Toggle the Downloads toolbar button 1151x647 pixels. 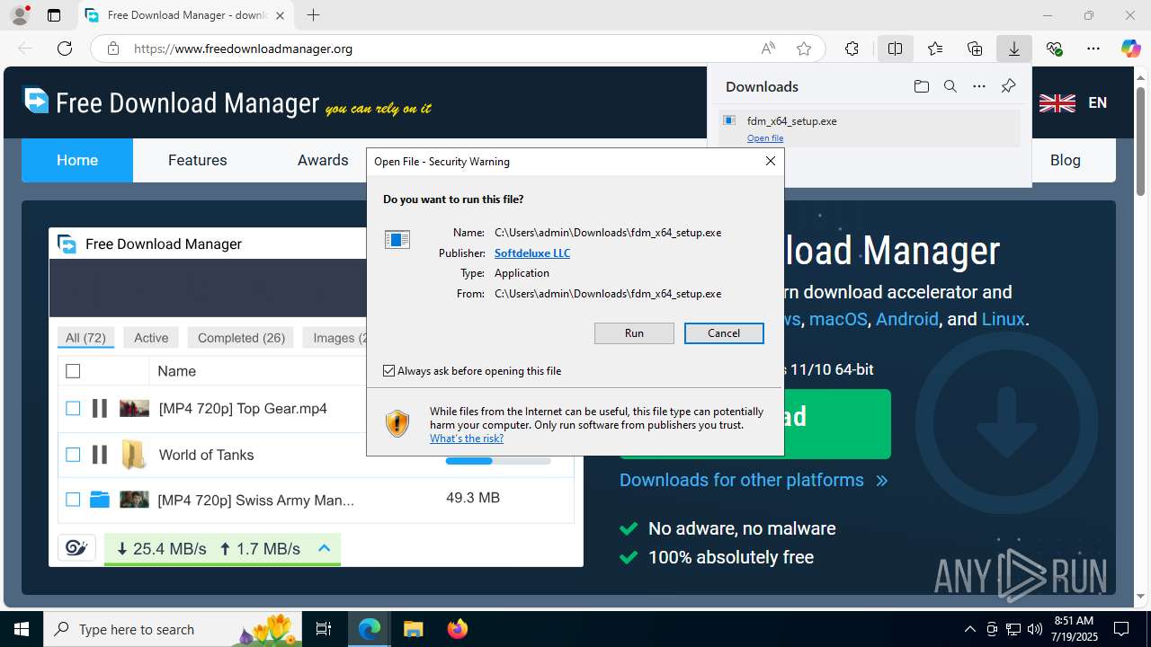click(x=1014, y=49)
